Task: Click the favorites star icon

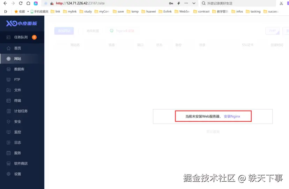Action: point(16,12)
